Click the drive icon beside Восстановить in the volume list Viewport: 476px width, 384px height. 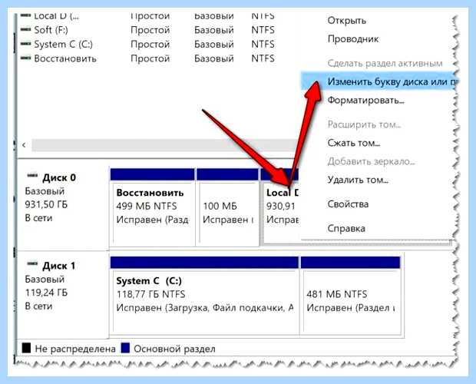tap(26, 58)
